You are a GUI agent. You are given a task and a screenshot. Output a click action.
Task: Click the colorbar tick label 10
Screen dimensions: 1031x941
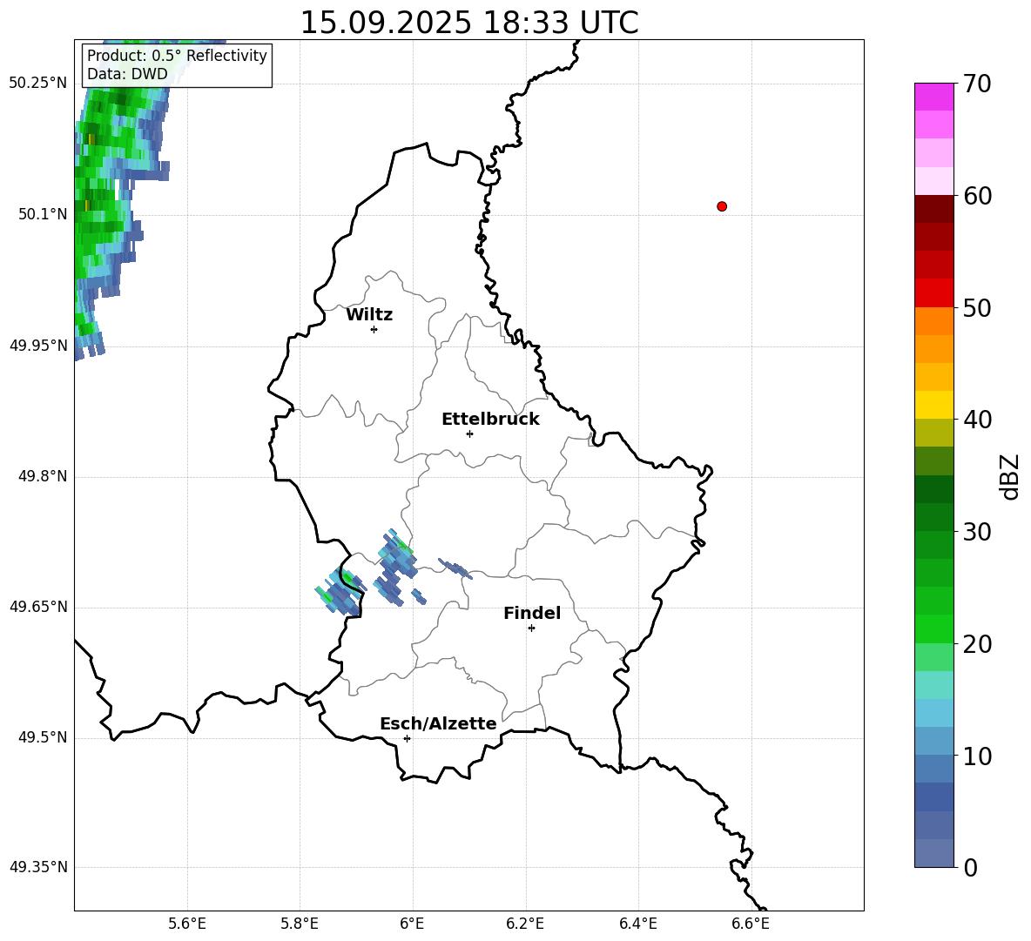[977, 756]
